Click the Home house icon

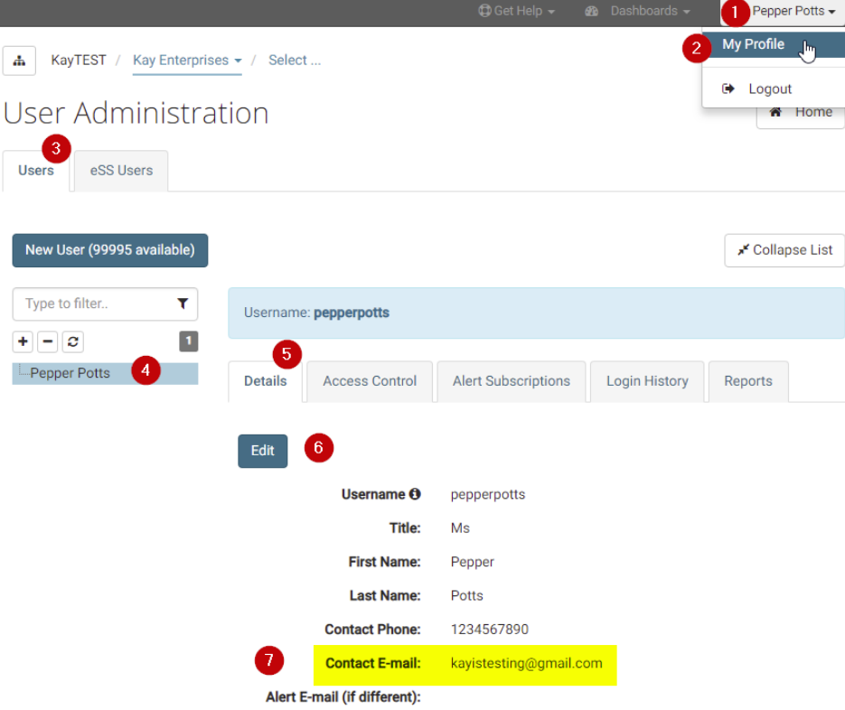tap(775, 111)
